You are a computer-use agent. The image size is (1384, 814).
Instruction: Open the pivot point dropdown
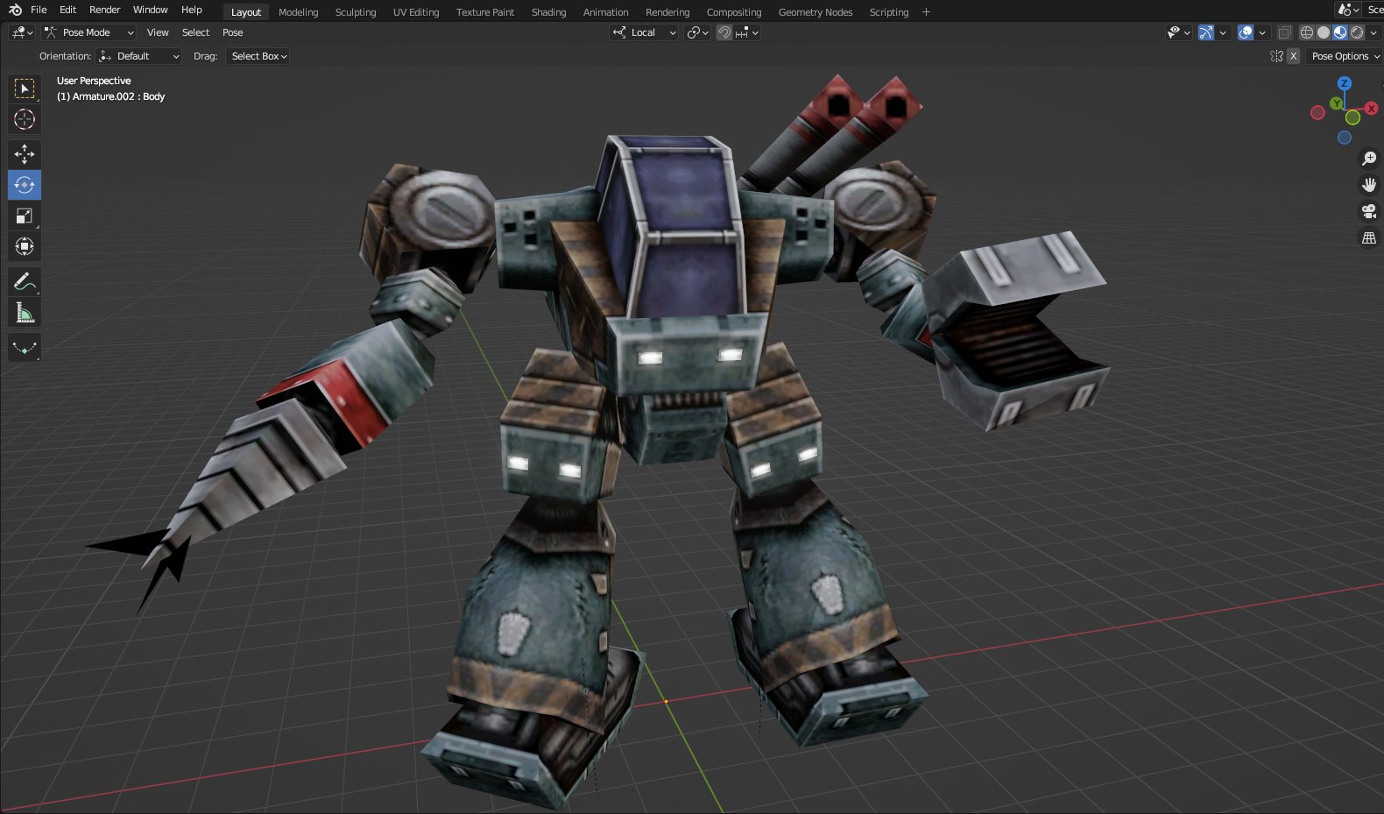(x=698, y=32)
